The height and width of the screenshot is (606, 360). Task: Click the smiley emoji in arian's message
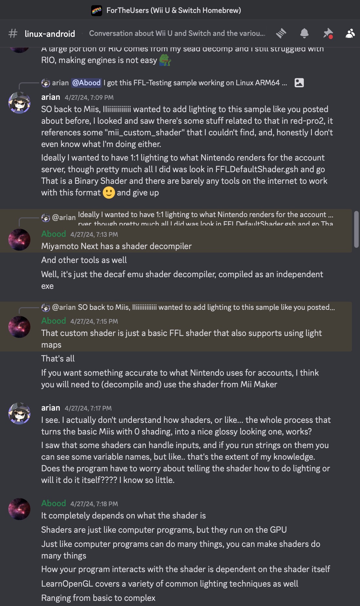109,193
